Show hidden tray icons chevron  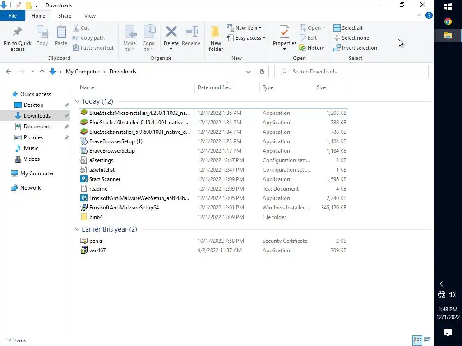tap(441, 284)
